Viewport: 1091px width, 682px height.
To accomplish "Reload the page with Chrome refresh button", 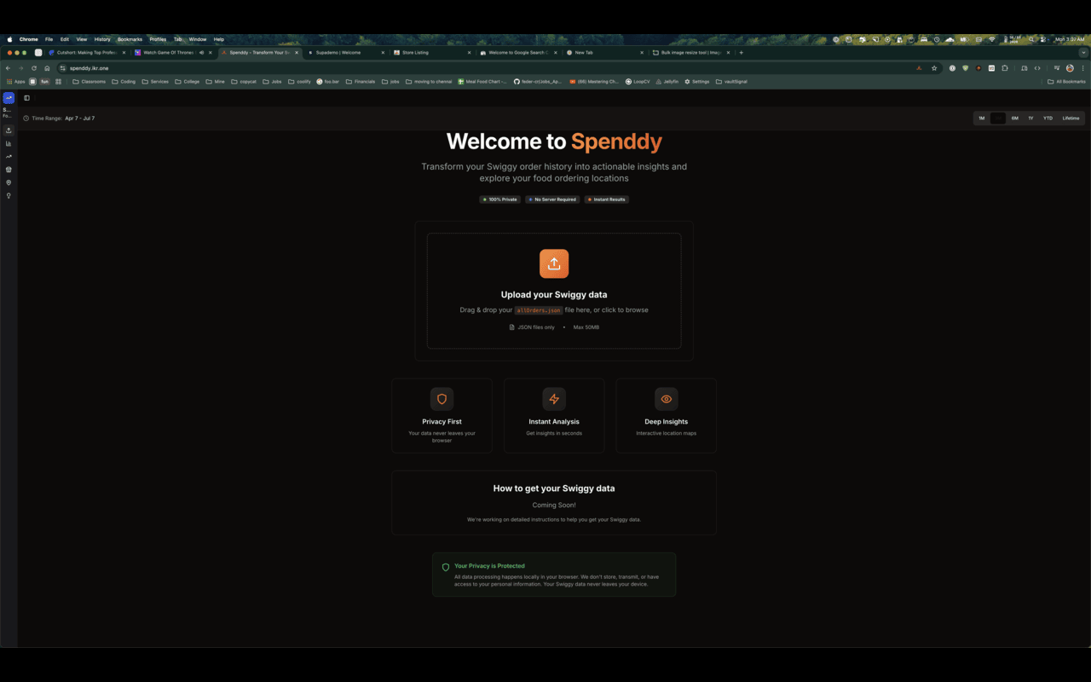I will click(x=34, y=68).
